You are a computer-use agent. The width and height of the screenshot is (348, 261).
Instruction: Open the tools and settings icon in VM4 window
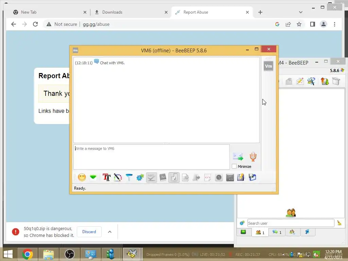tap(311, 81)
